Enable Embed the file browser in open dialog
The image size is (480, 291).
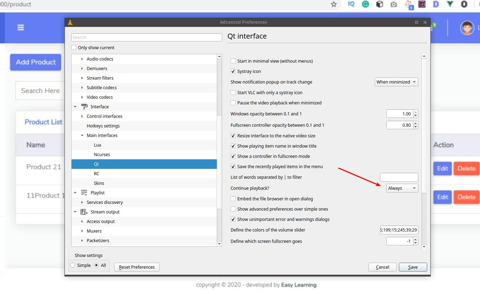tap(233, 199)
